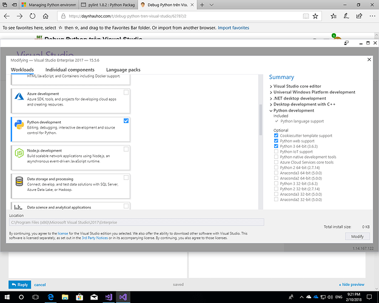
Task: Click the installer feedback icon in title bar
Action: 346,43
